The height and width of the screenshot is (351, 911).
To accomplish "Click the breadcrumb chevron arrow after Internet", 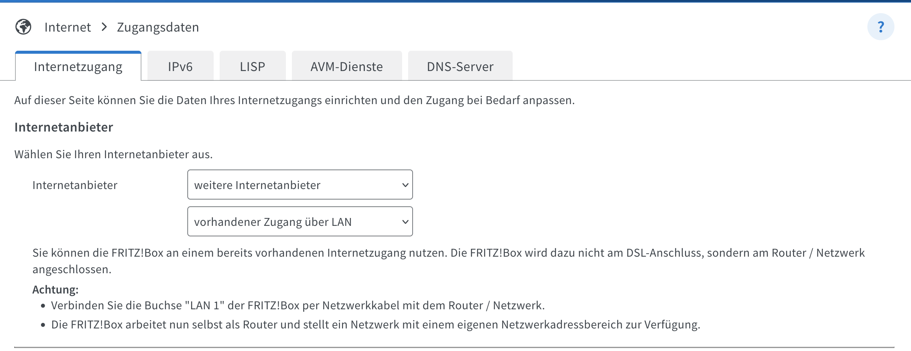I will (x=104, y=27).
